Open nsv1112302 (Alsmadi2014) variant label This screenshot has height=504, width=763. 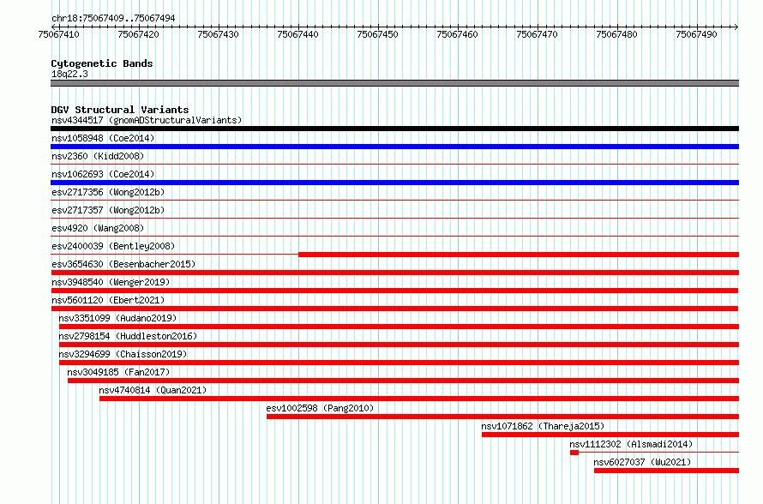(x=631, y=444)
